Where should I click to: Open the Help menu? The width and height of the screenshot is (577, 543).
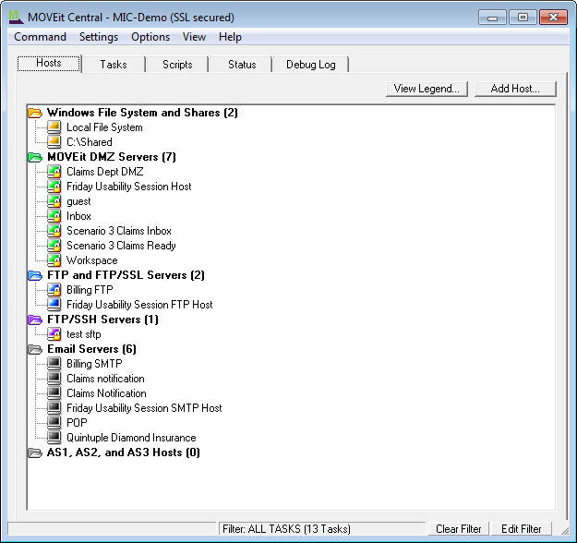point(230,37)
